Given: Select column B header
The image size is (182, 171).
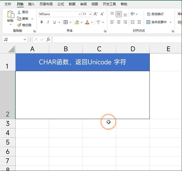Looking at the screenshot, I should [x=66, y=49].
